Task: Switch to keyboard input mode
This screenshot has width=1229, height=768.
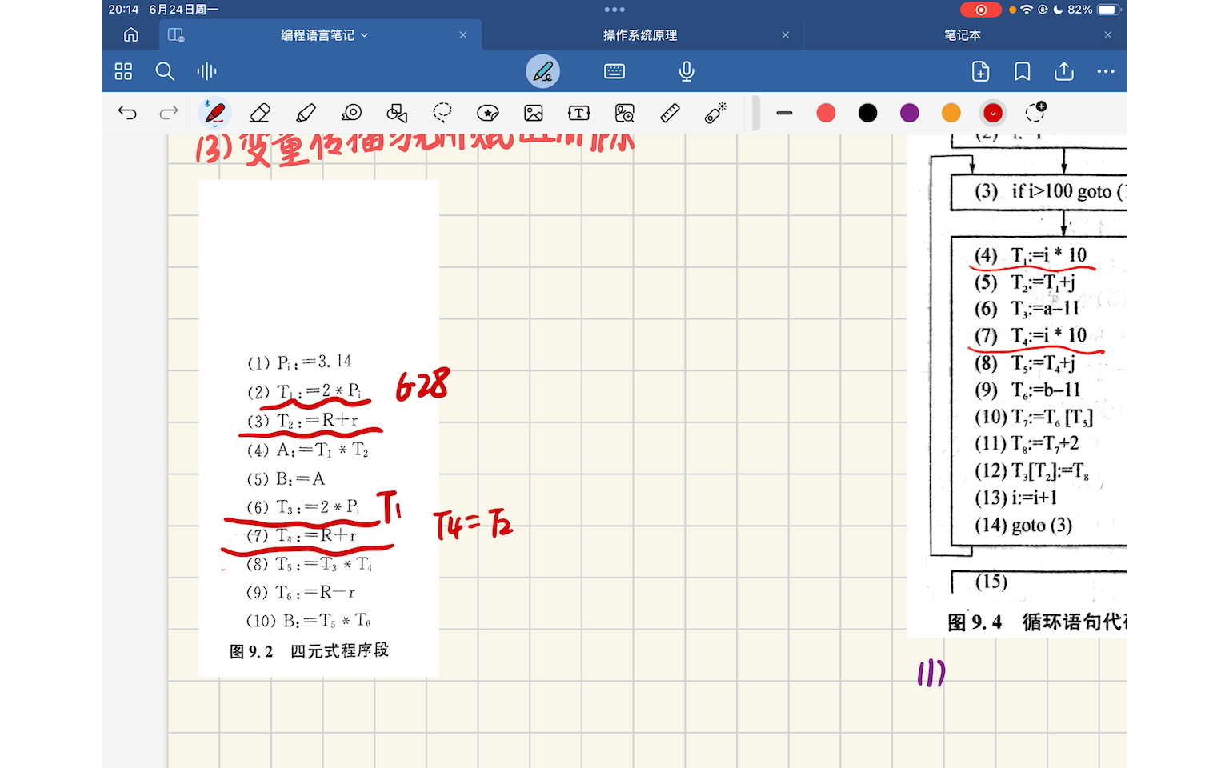Action: click(614, 71)
